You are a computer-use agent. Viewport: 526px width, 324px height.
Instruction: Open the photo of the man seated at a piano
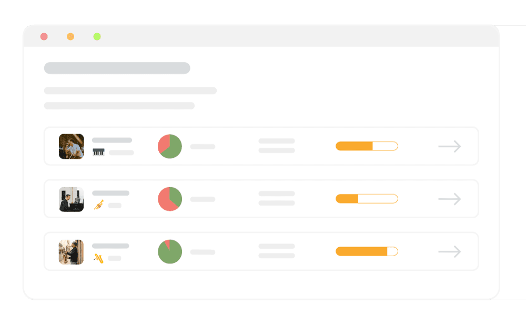tap(72, 199)
